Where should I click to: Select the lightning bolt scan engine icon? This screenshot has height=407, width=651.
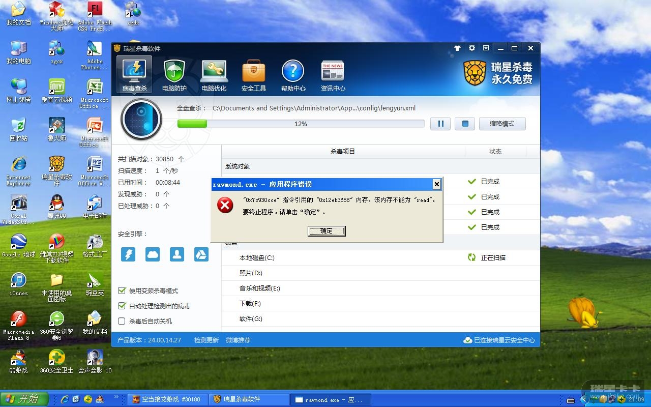click(x=128, y=254)
